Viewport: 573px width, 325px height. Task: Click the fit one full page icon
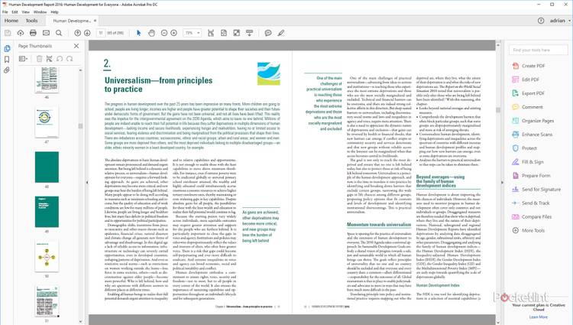tap(224, 33)
